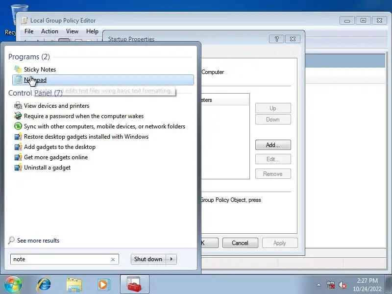
Task: Click the Windows Start orb
Action: [13, 285]
